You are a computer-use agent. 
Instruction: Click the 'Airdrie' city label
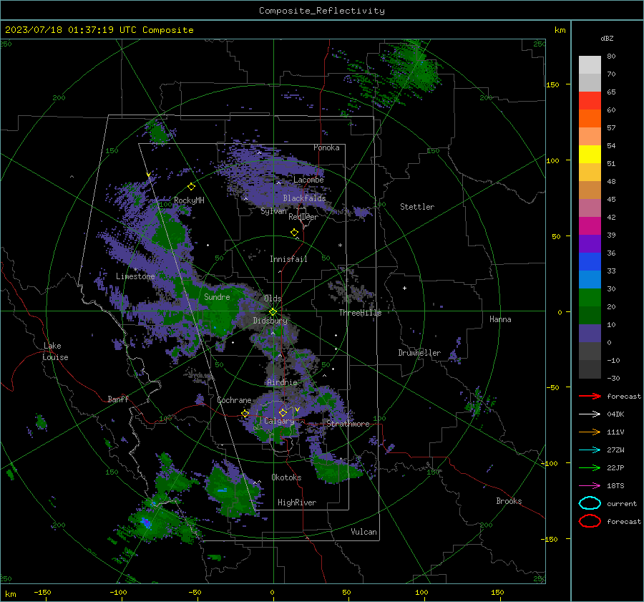point(282,382)
